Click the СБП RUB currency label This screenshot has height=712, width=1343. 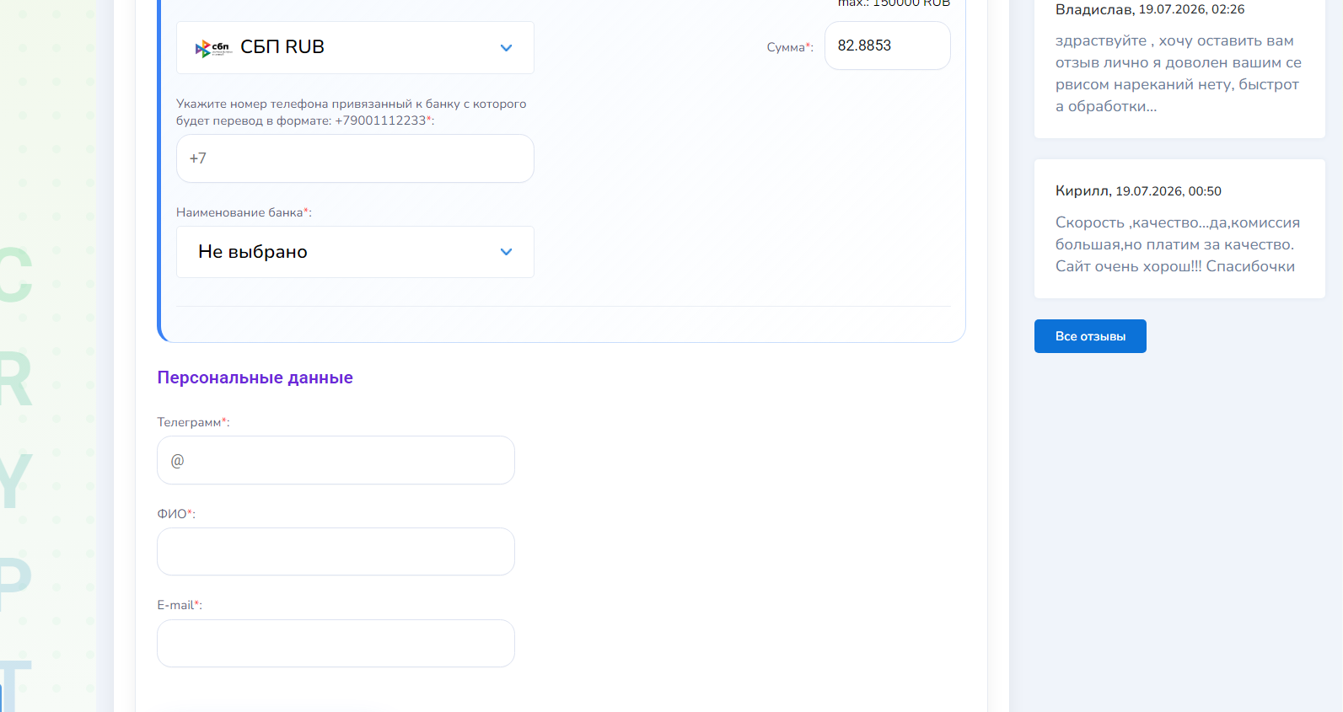pyautogui.click(x=282, y=47)
